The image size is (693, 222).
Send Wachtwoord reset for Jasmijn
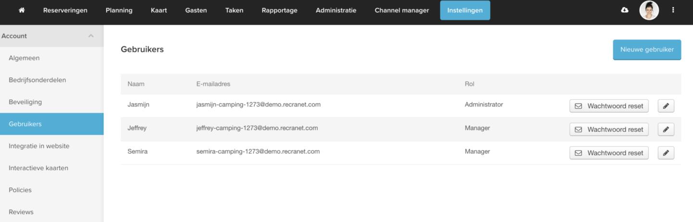tap(609, 106)
